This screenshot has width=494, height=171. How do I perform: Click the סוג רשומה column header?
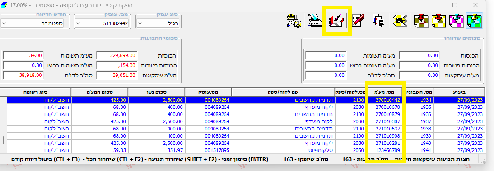click(x=36, y=92)
